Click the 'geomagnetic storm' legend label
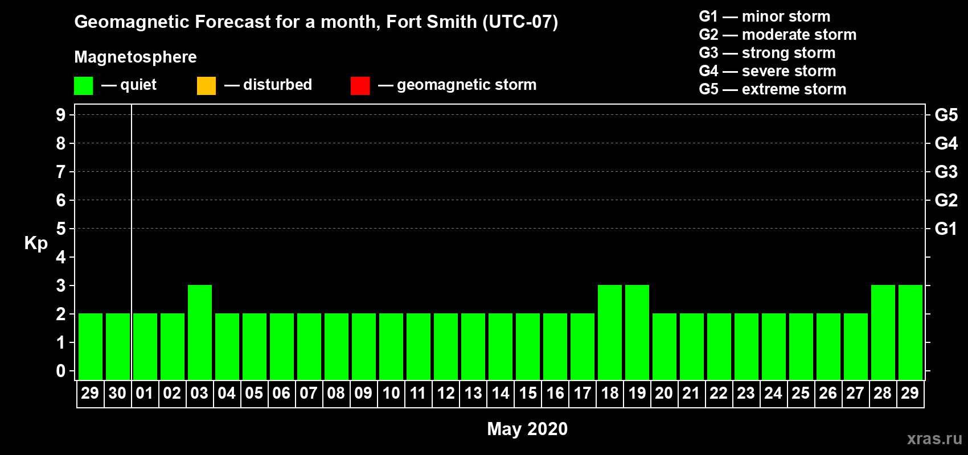Viewport: 968px width, 455px height. tap(467, 85)
